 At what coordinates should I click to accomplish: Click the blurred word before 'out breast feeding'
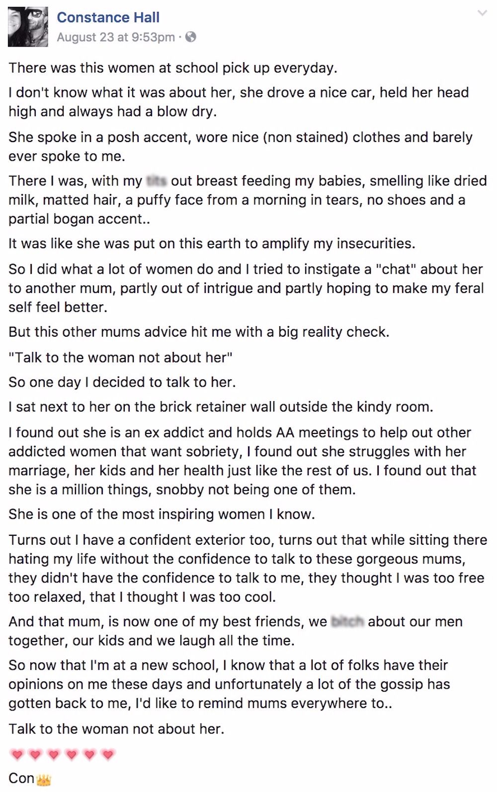(x=157, y=181)
